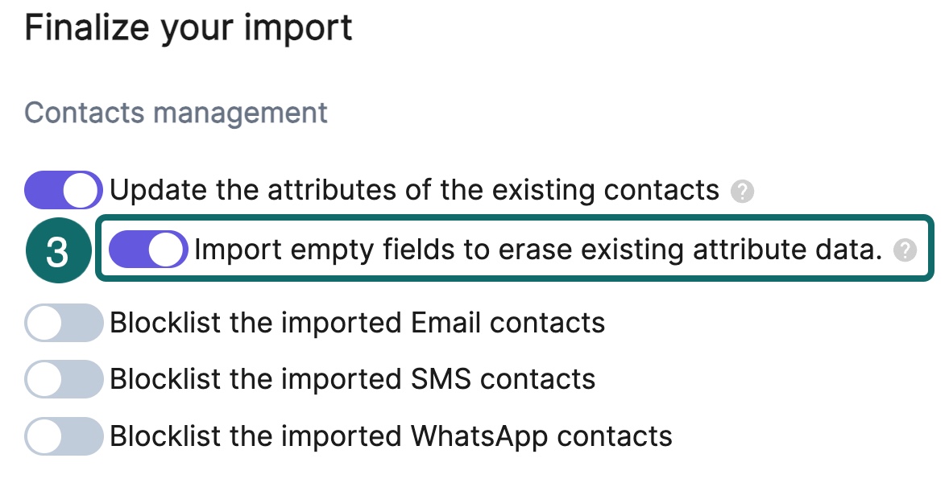Click the "Finalize your import" heading
Image resolution: width=949 pixels, height=483 pixels.
point(189,28)
